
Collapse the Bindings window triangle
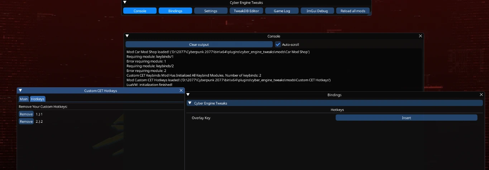(x=188, y=95)
